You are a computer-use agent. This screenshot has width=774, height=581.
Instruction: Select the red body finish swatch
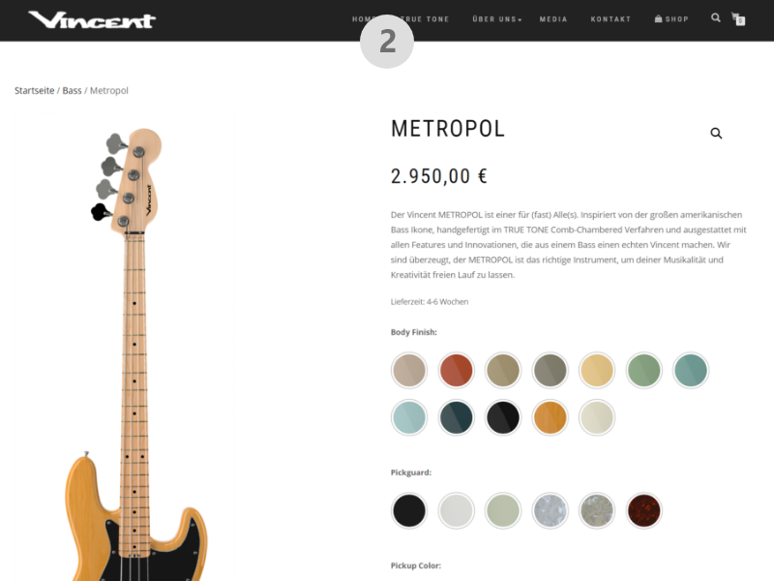click(x=456, y=370)
